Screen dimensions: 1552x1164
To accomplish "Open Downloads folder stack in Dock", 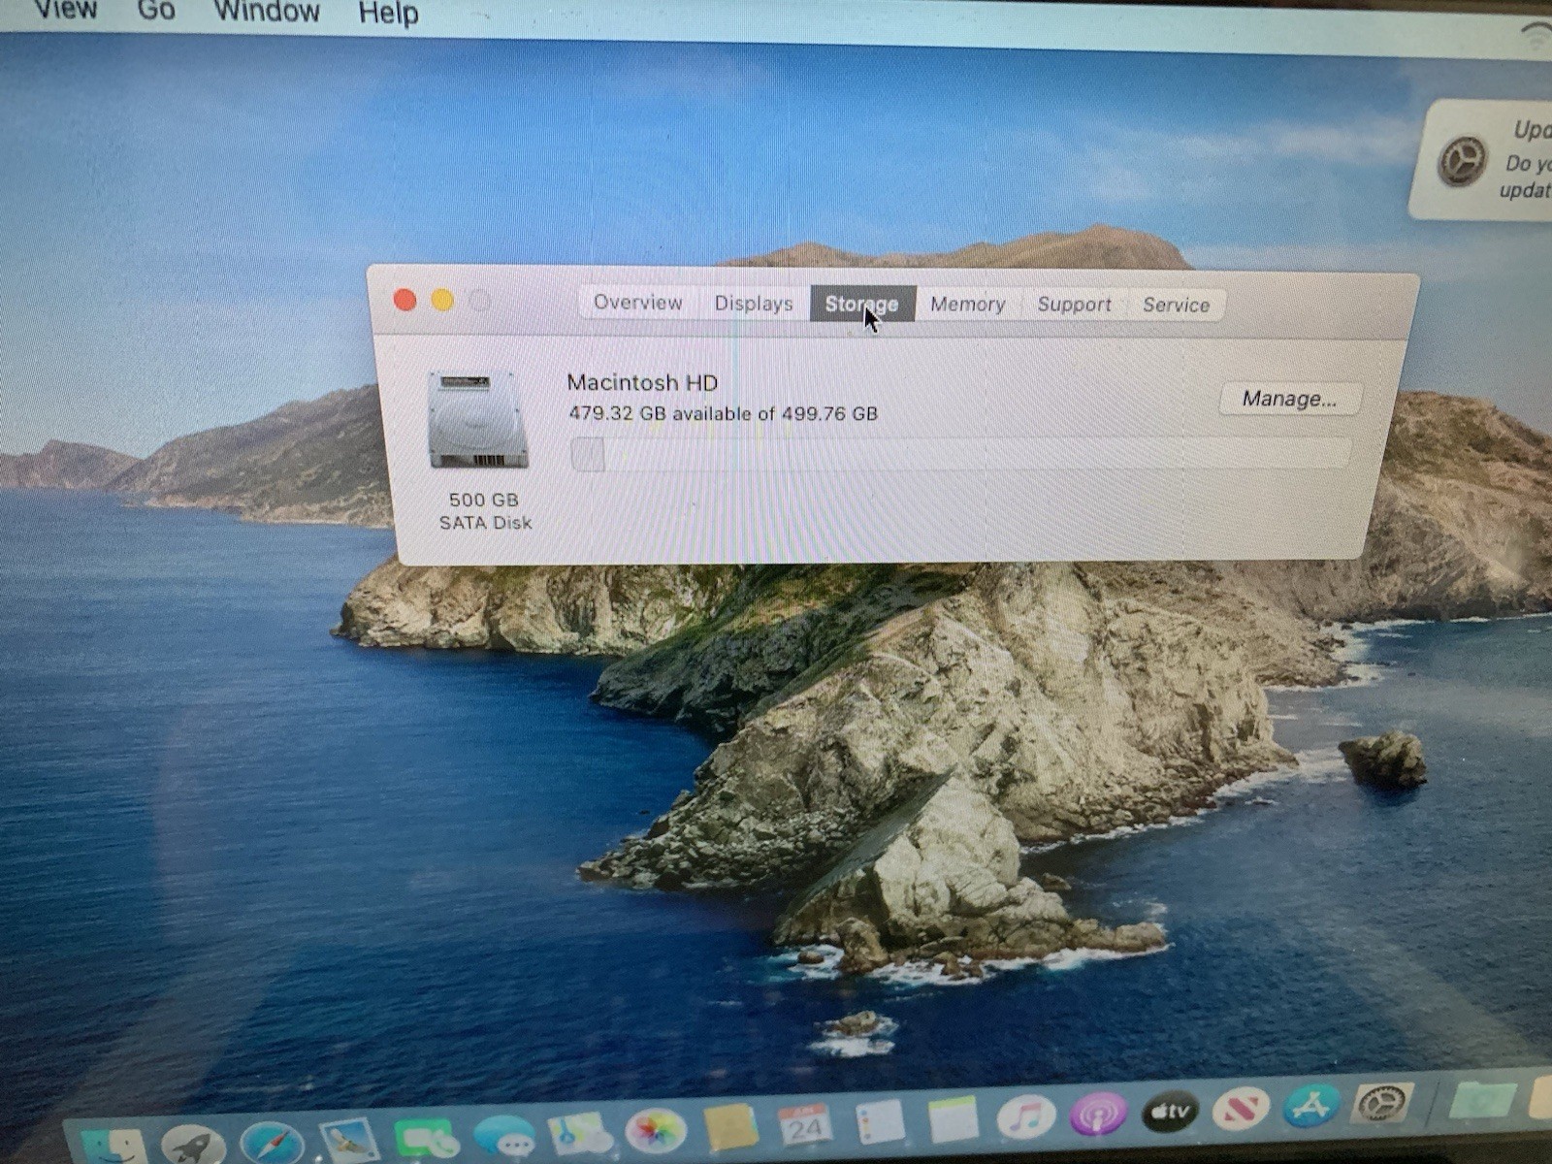I will [x=1482, y=1098].
